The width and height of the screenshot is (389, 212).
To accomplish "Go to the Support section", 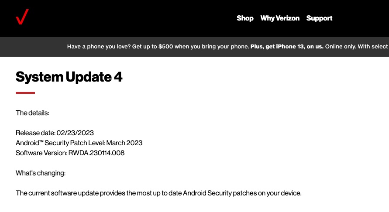I will point(319,18).
